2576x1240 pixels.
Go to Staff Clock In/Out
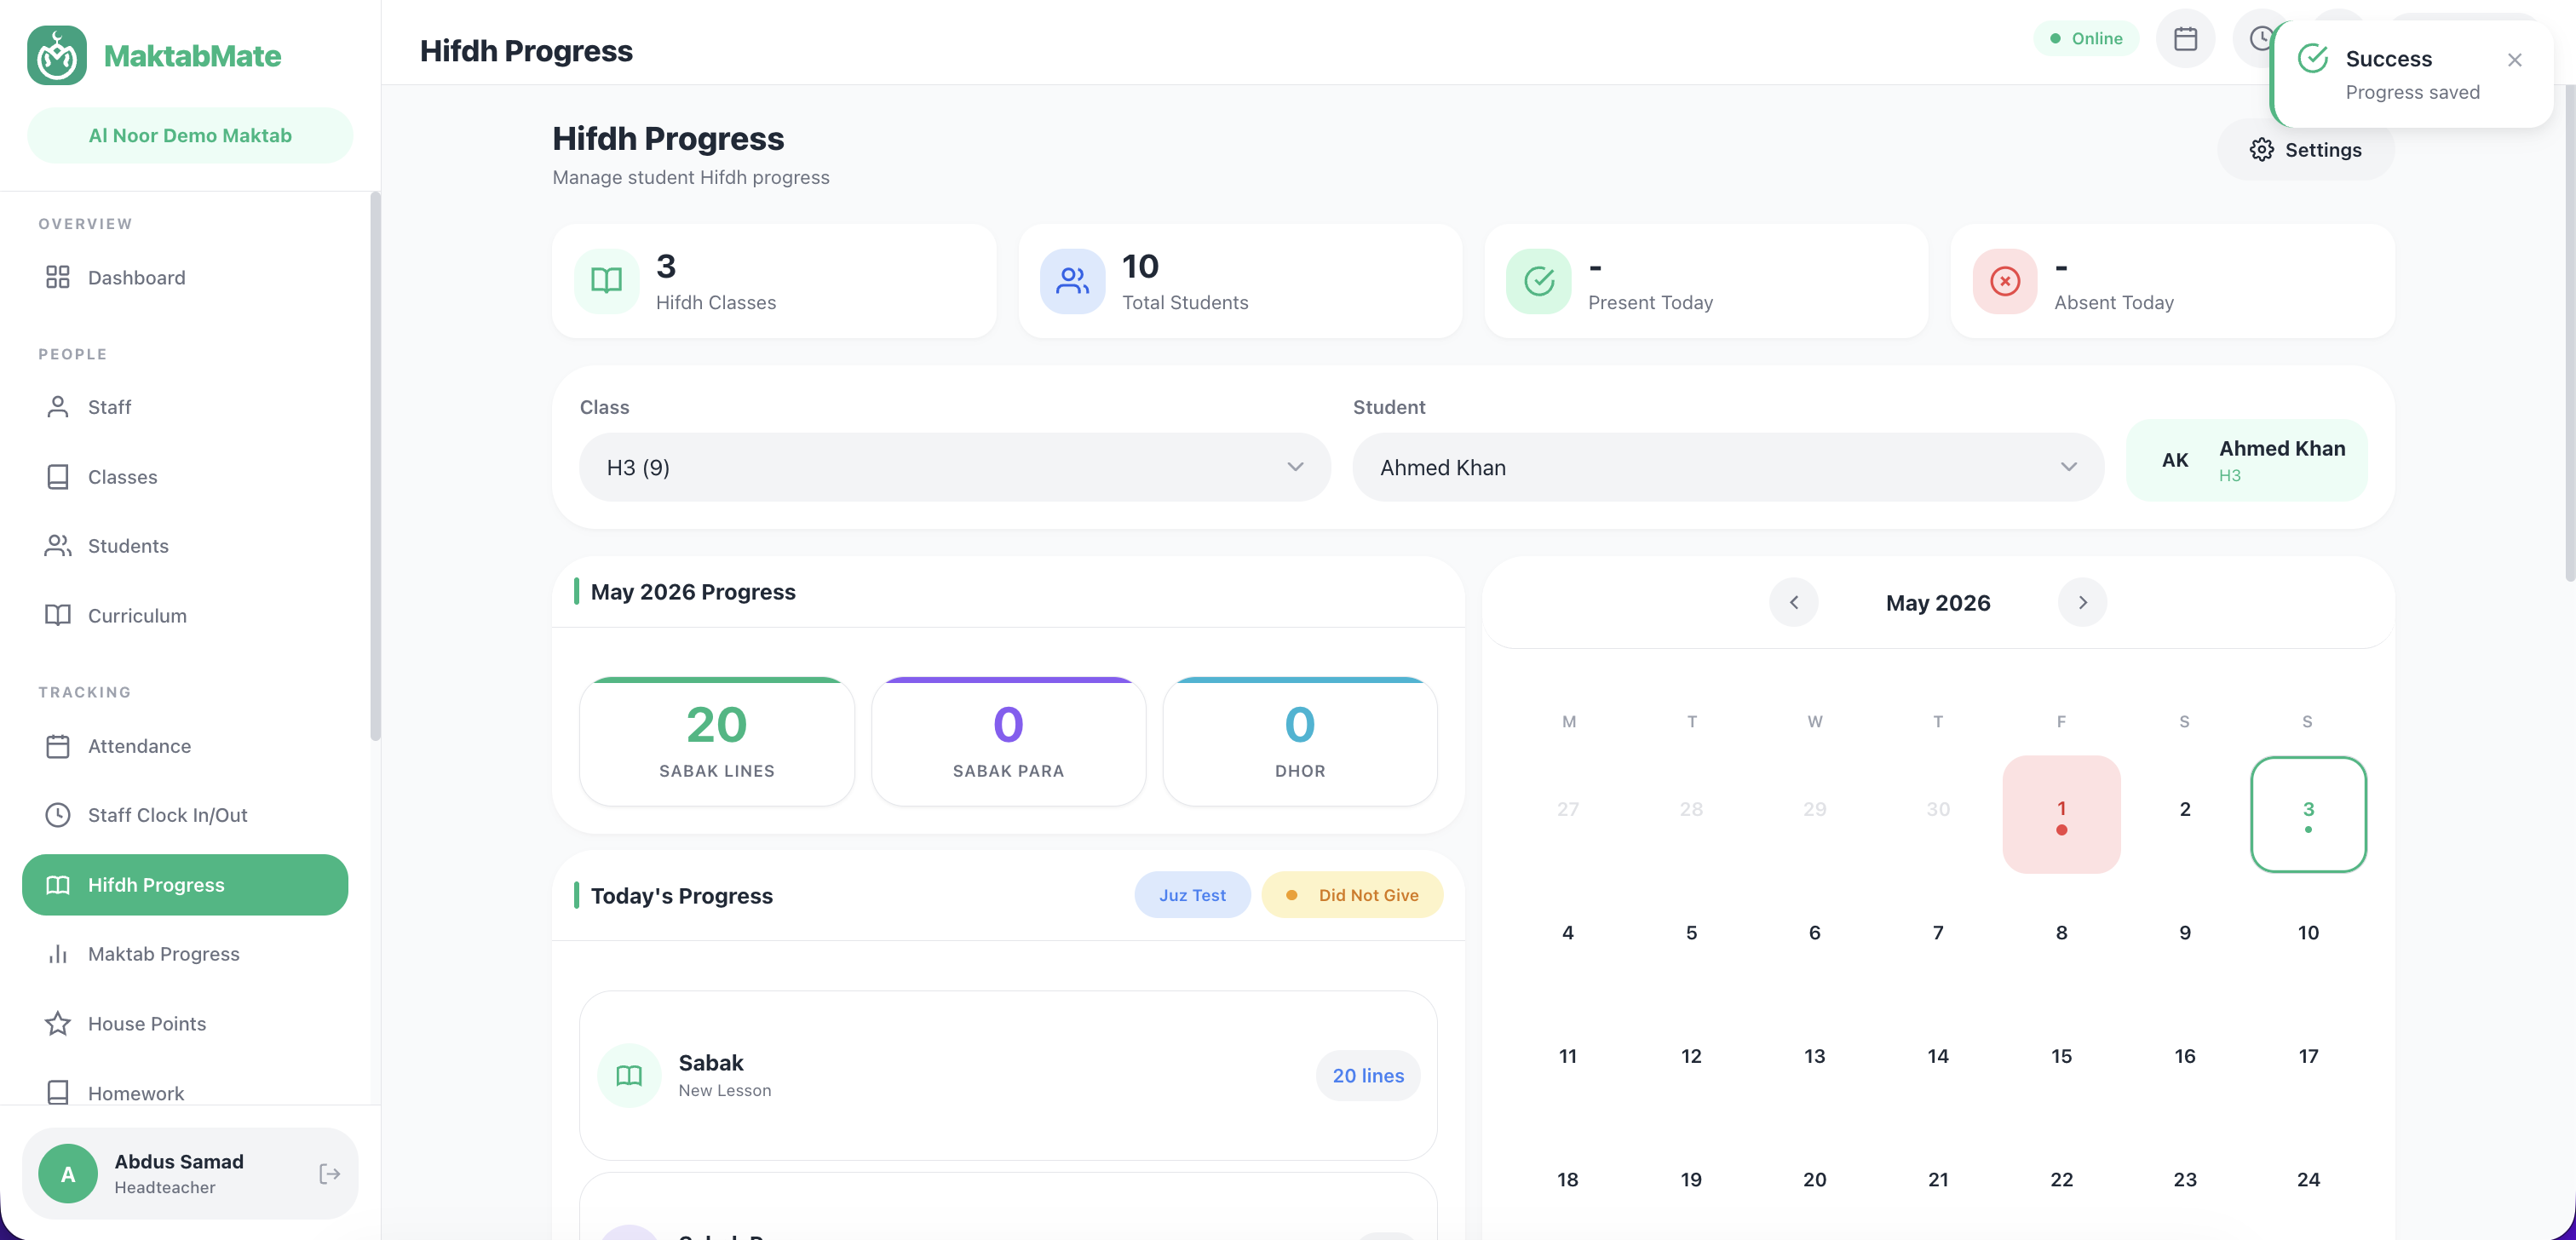coord(185,815)
